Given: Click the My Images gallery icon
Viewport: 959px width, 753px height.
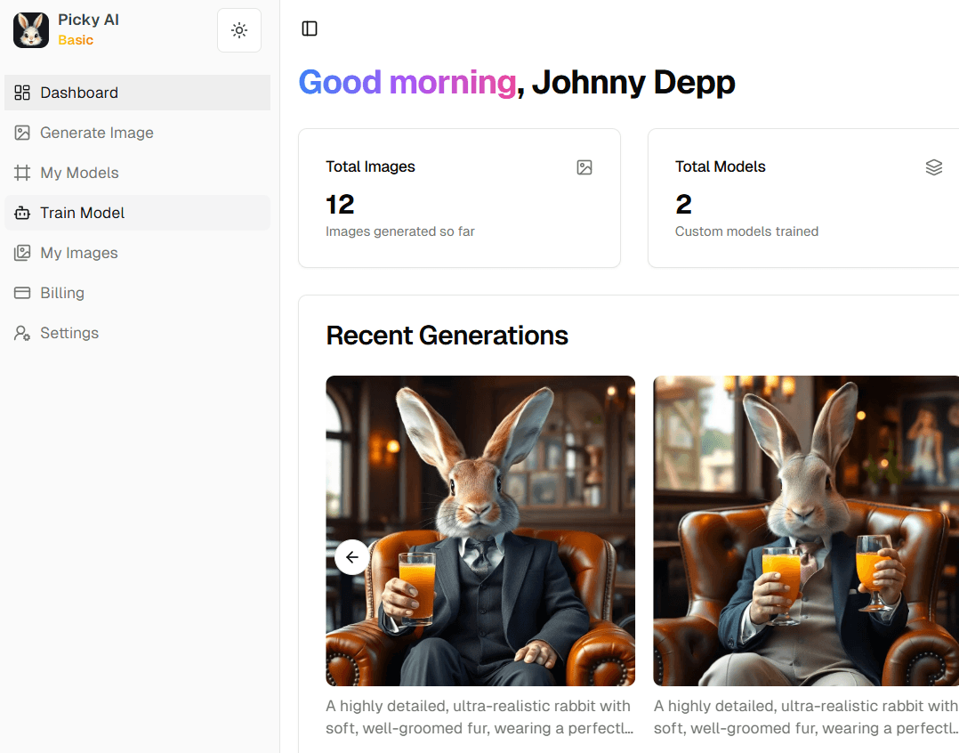Looking at the screenshot, I should pyautogui.click(x=22, y=253).
